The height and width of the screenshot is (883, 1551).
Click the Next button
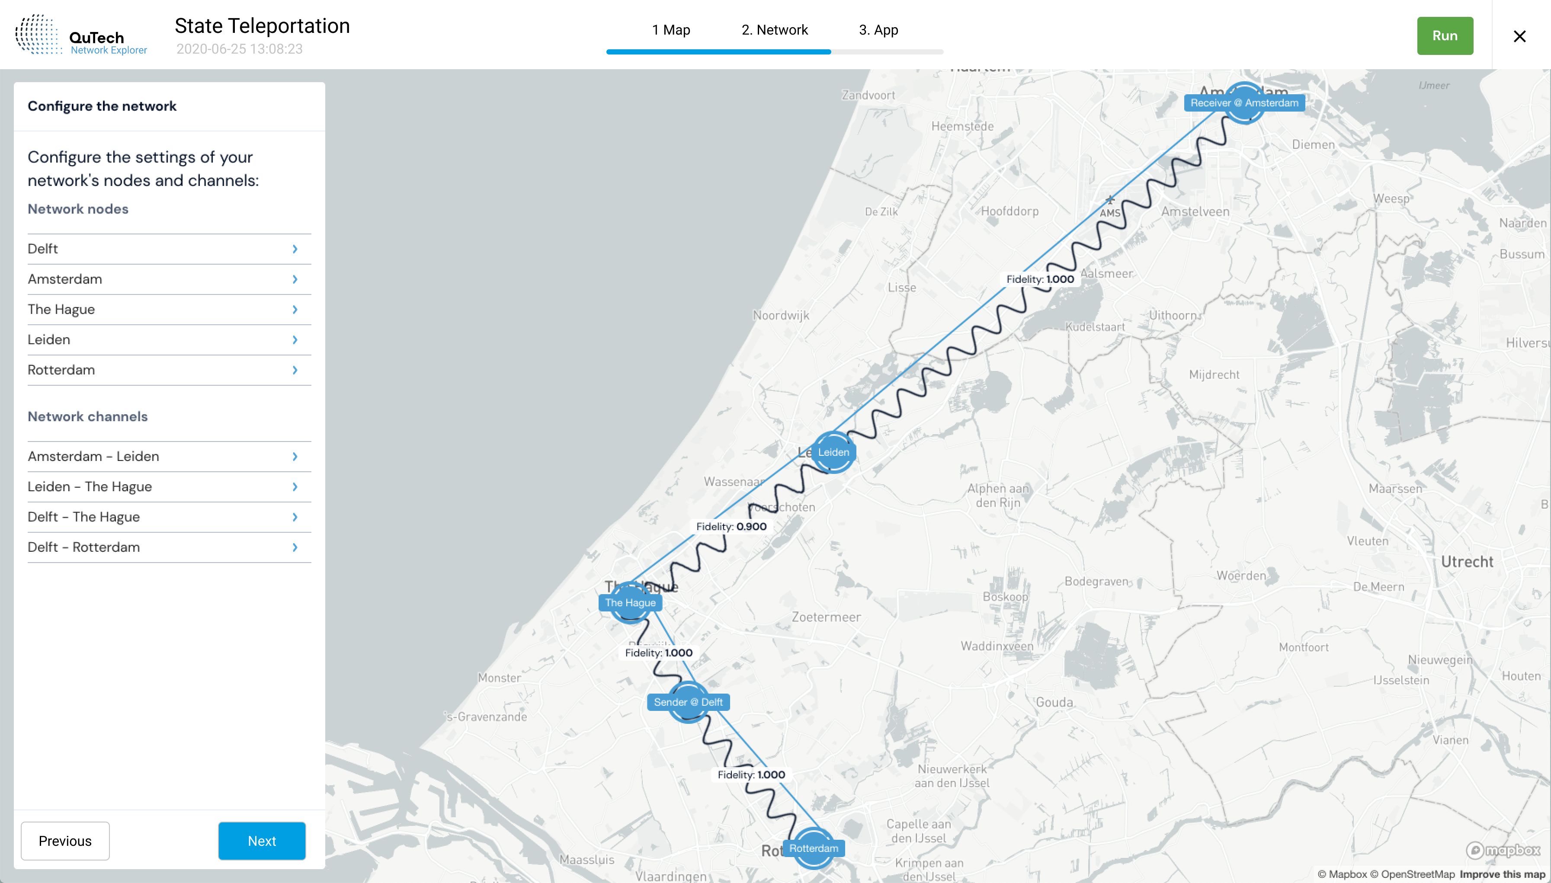pos(261,841)
